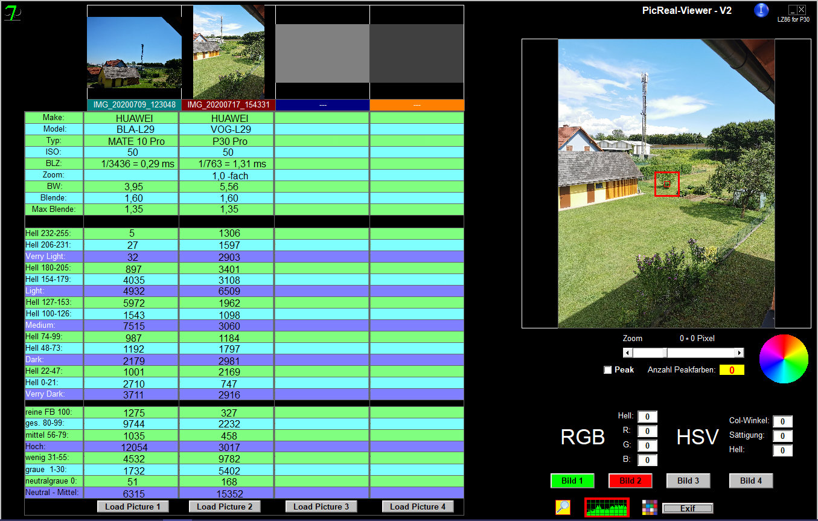Click the Max Blende row label
The image size is (818, 521).
(54, 209)
